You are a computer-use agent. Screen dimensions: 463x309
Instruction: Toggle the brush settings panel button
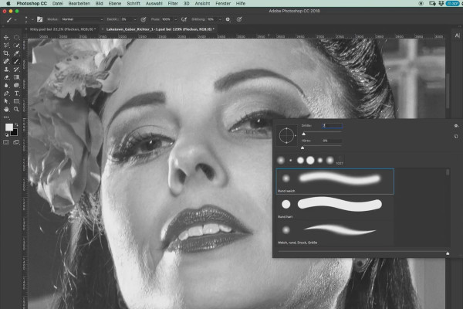click(39, 19)
